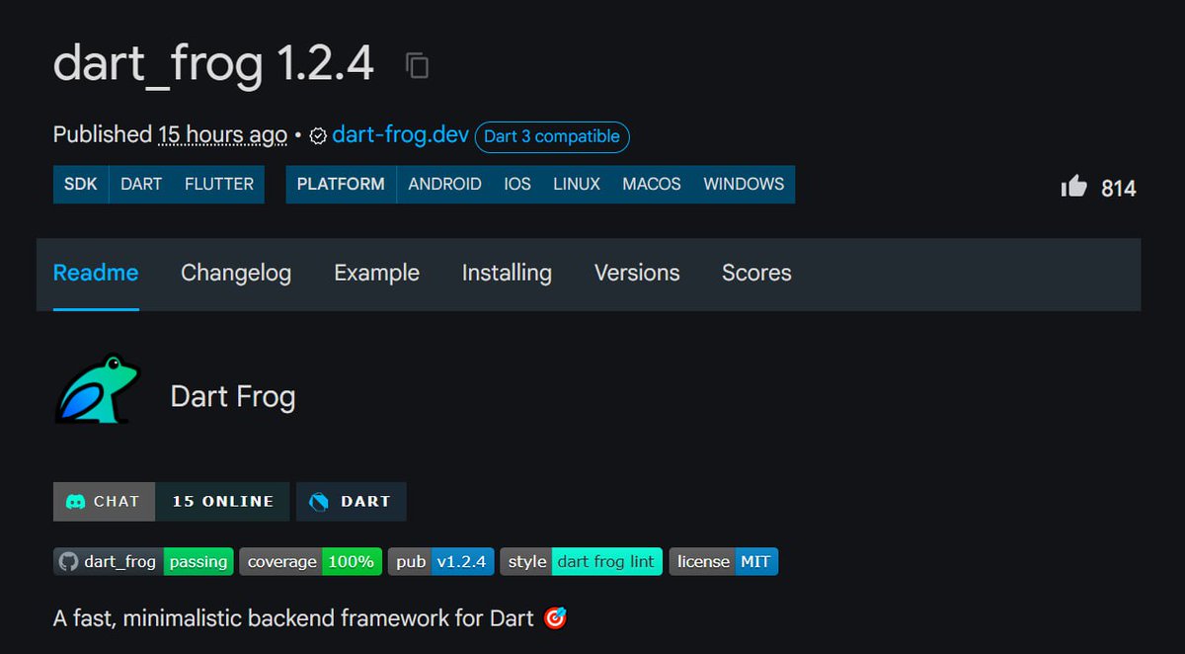
Task: Open the Scores tab
Action: [756, 273]
